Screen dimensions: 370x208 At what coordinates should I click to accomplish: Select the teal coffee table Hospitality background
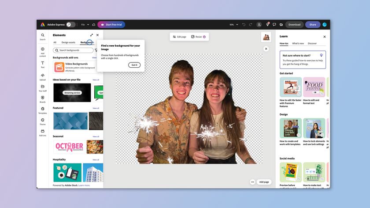(x=67, y=172)
